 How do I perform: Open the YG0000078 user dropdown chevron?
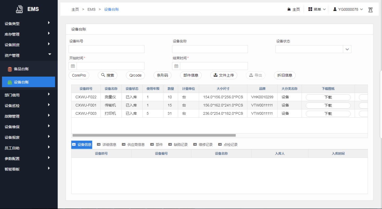(362, 10)
